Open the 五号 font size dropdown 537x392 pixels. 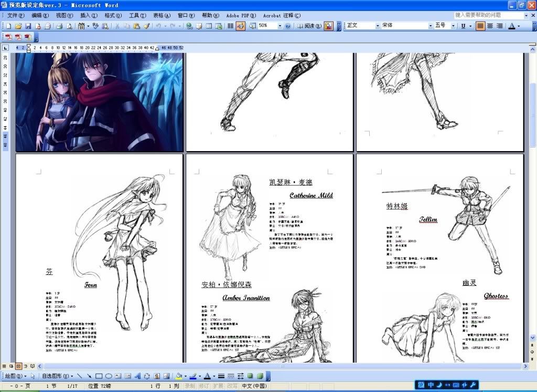click(453, 26)
